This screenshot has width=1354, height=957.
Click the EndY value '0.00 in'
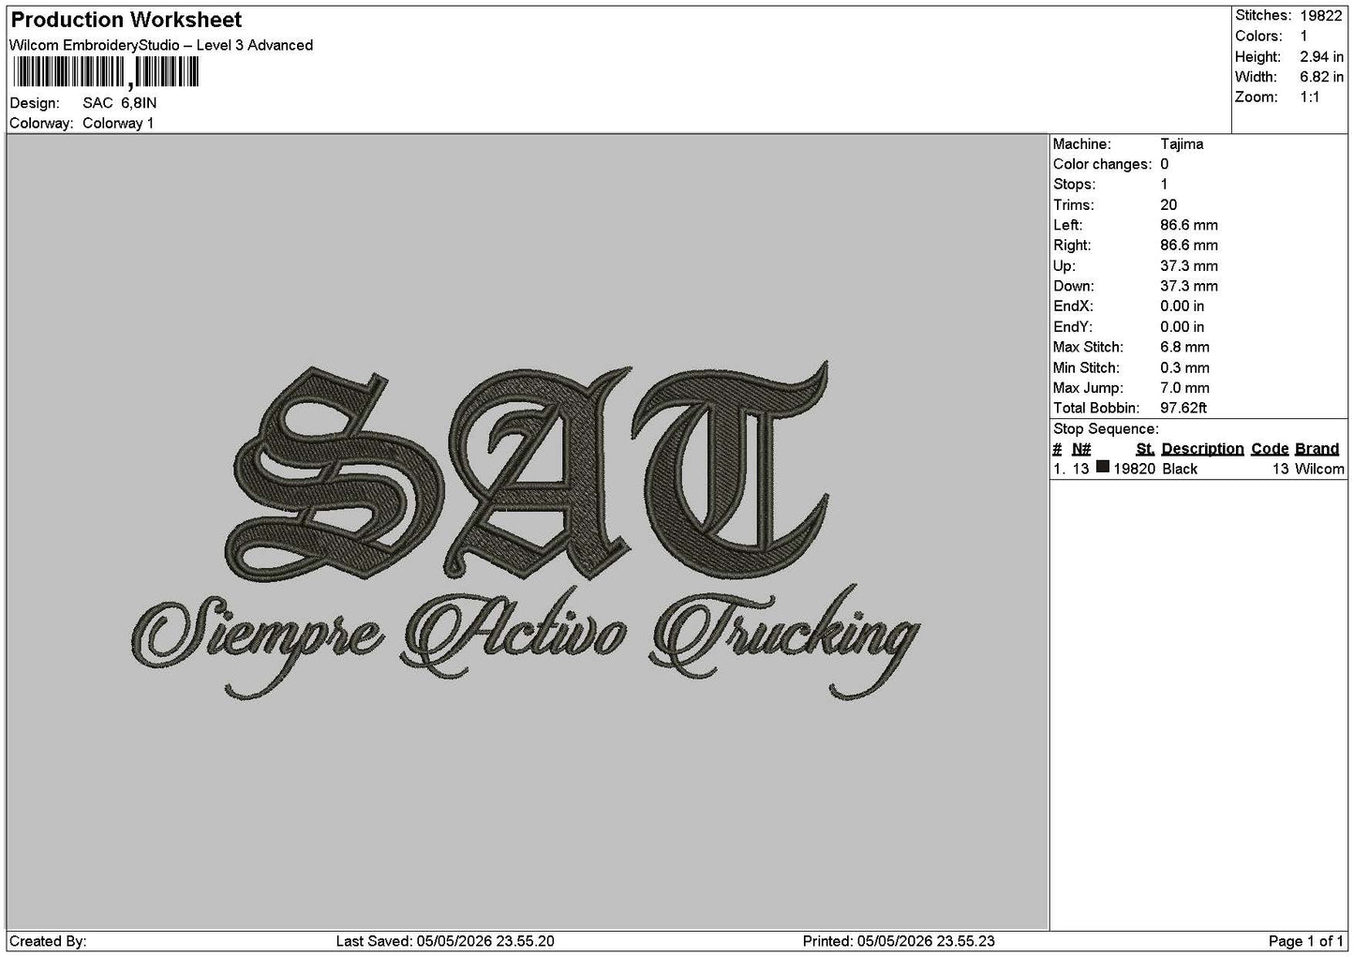[x=1183, y=327]
